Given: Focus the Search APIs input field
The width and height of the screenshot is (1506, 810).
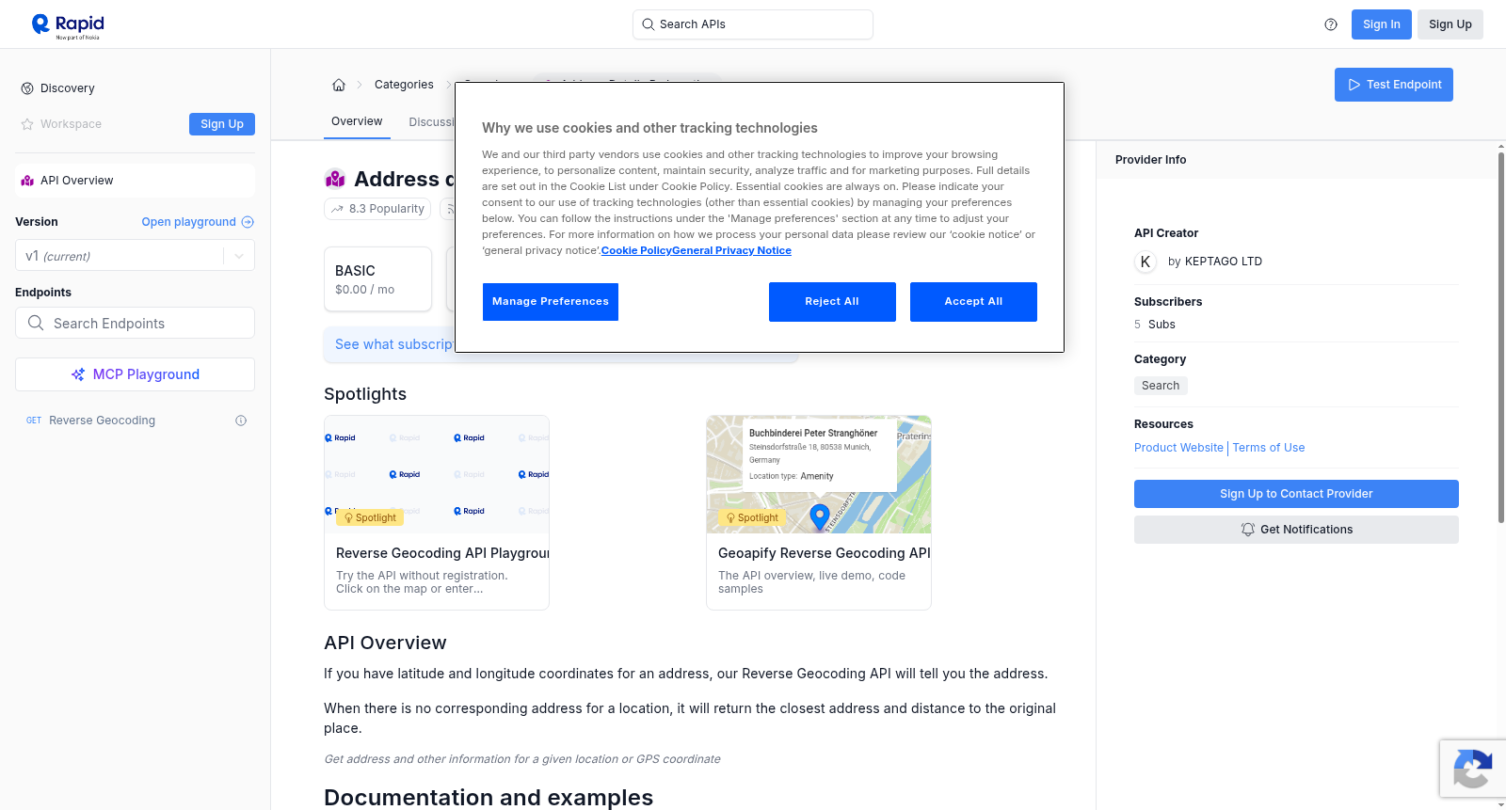Looking at the screenshot, I should [x=753, y=24].
